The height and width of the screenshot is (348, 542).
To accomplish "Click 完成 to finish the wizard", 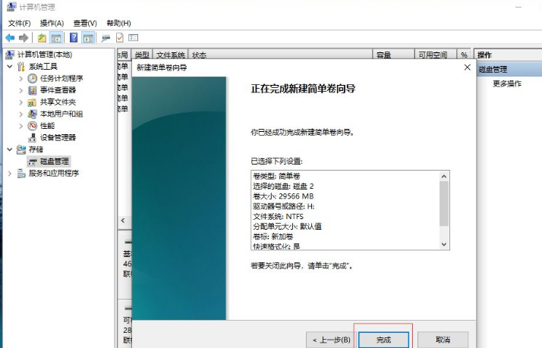I will pos(383,340).
